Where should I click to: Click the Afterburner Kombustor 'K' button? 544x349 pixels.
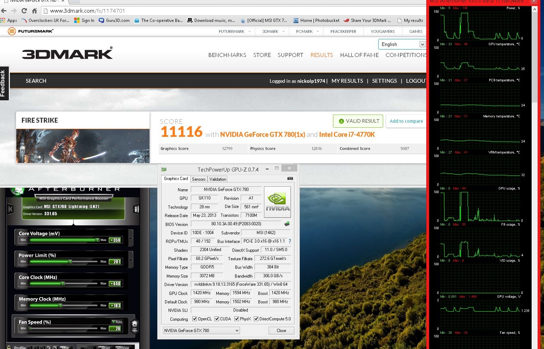[11, 209]
